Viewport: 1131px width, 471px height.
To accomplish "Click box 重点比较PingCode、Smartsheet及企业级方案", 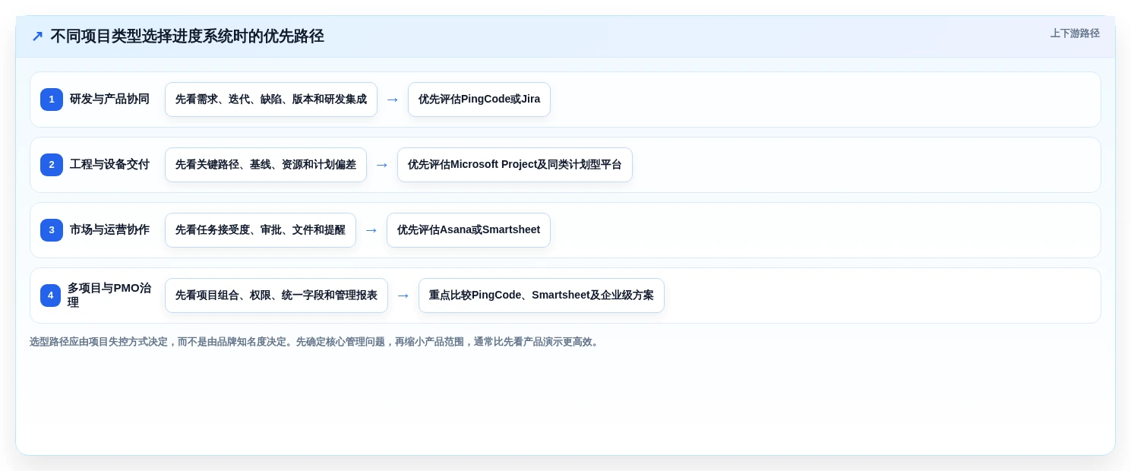I will point(542,296).
